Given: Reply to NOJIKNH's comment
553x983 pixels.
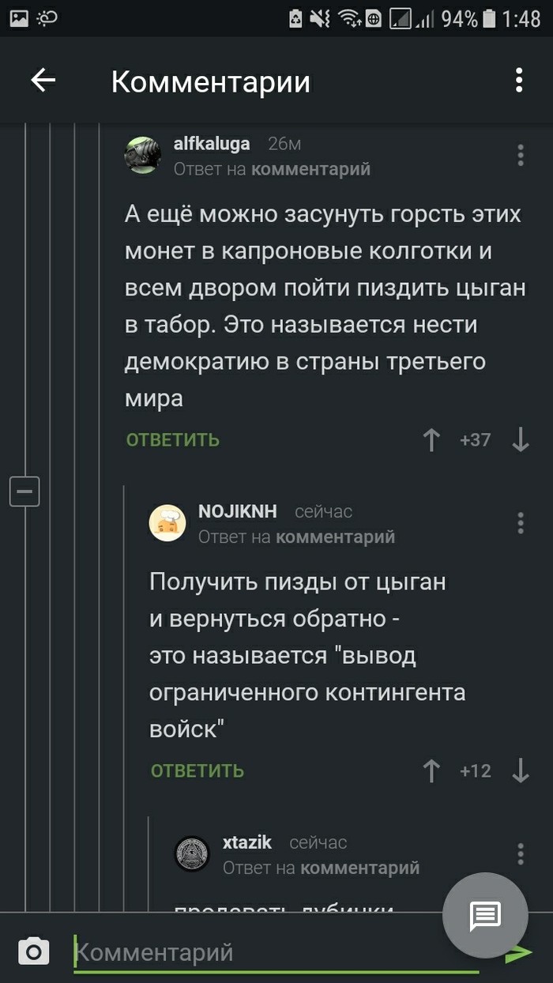Looking at the screenshot, I should (197, 770).
